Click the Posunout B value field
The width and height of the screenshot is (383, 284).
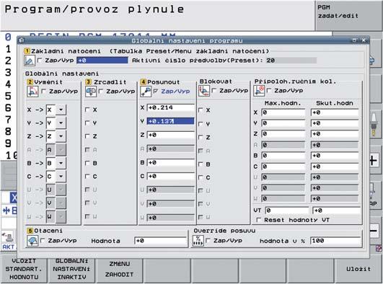pyautogui.click(x=170, y=163)
